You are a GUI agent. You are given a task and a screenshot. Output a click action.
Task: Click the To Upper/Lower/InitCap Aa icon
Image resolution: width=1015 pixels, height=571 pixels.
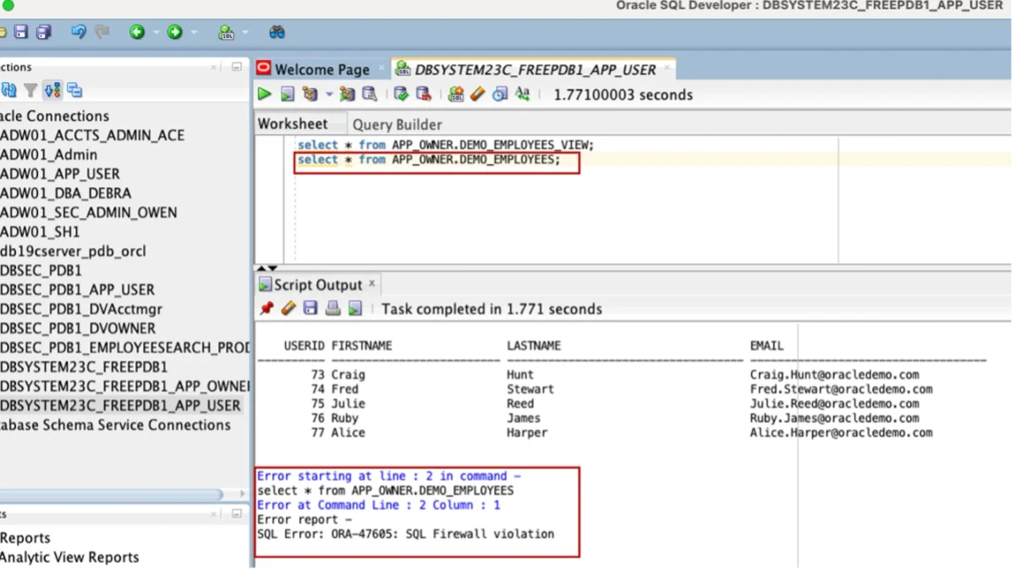(522, 94)
